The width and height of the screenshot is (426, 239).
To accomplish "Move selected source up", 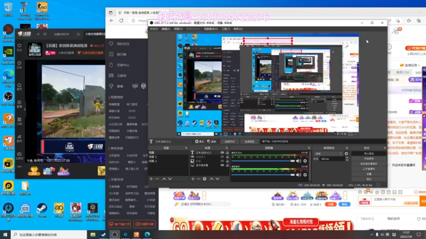I will coord(211,179).
